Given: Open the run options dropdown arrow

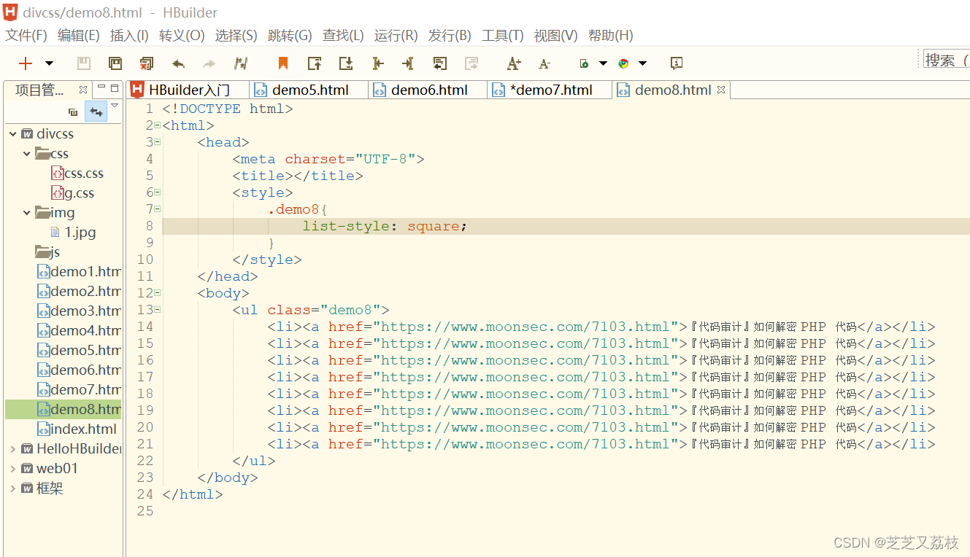Looking at the screenshot, I should 603,63.
